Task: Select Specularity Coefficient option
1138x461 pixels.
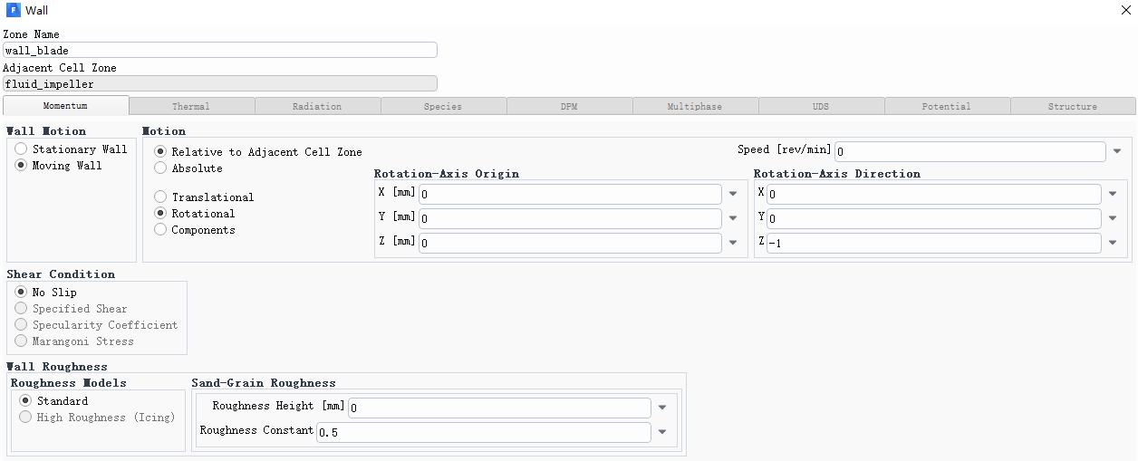Action: (21, 325)
